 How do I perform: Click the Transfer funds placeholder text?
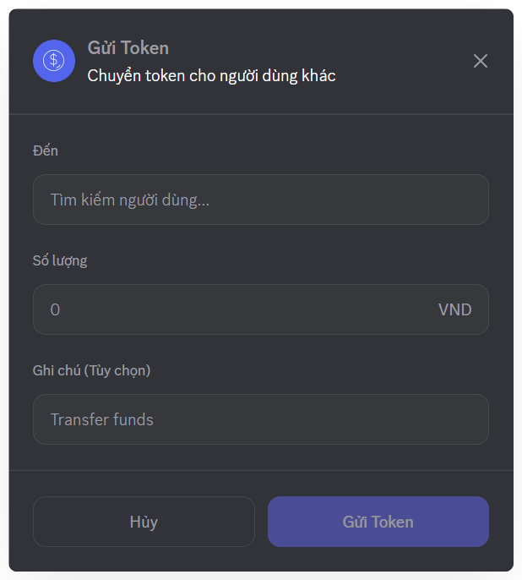click(102, 419)
